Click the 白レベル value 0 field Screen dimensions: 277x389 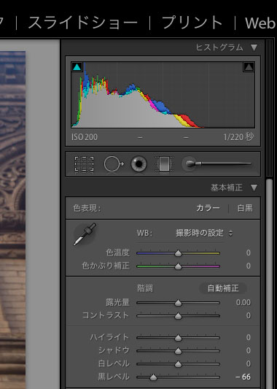coord(249,363)
